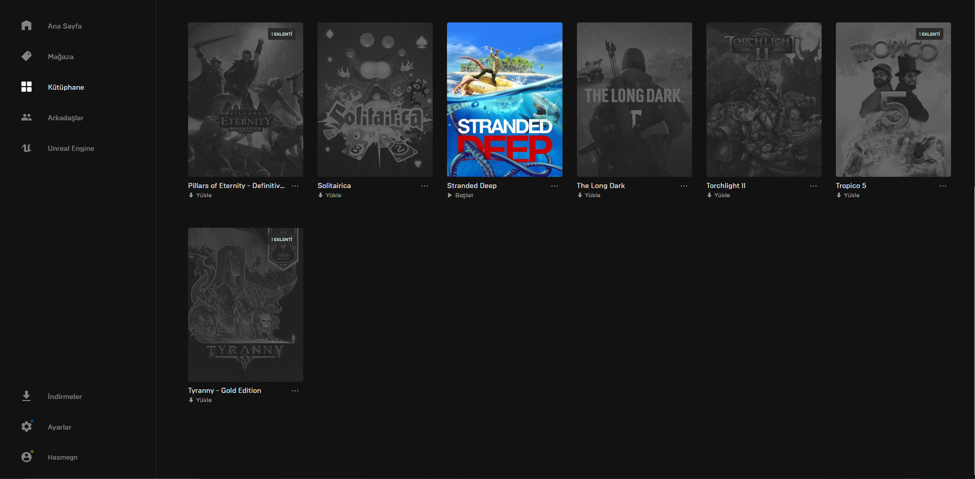The image size is (975, 479).
Task: Click the Mağaza store tag icon
Action: 27,56
